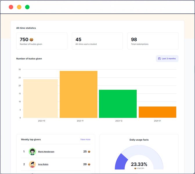
Task: Click the green window maximize button
Action: pos(27,7)
